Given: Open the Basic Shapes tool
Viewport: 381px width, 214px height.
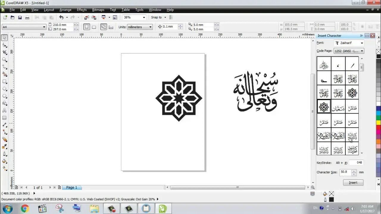Looking at the screenshot, I should (4, 103).
